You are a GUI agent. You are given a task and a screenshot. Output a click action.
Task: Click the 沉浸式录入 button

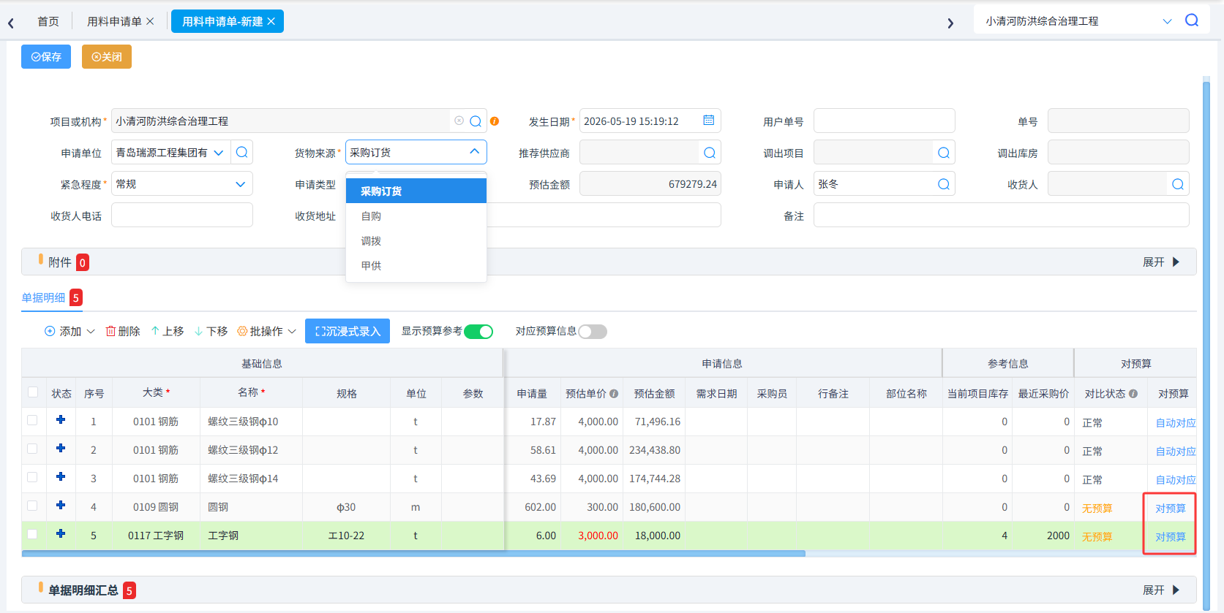click(348, 332)
